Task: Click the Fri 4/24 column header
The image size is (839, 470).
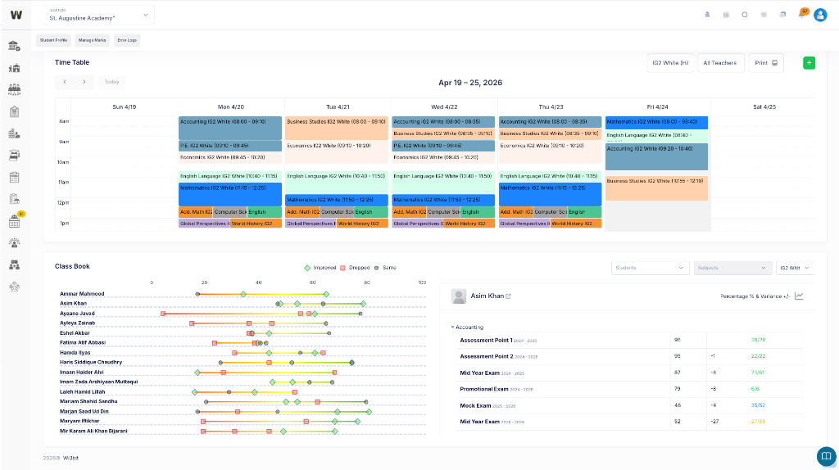Action: (657, 107)
